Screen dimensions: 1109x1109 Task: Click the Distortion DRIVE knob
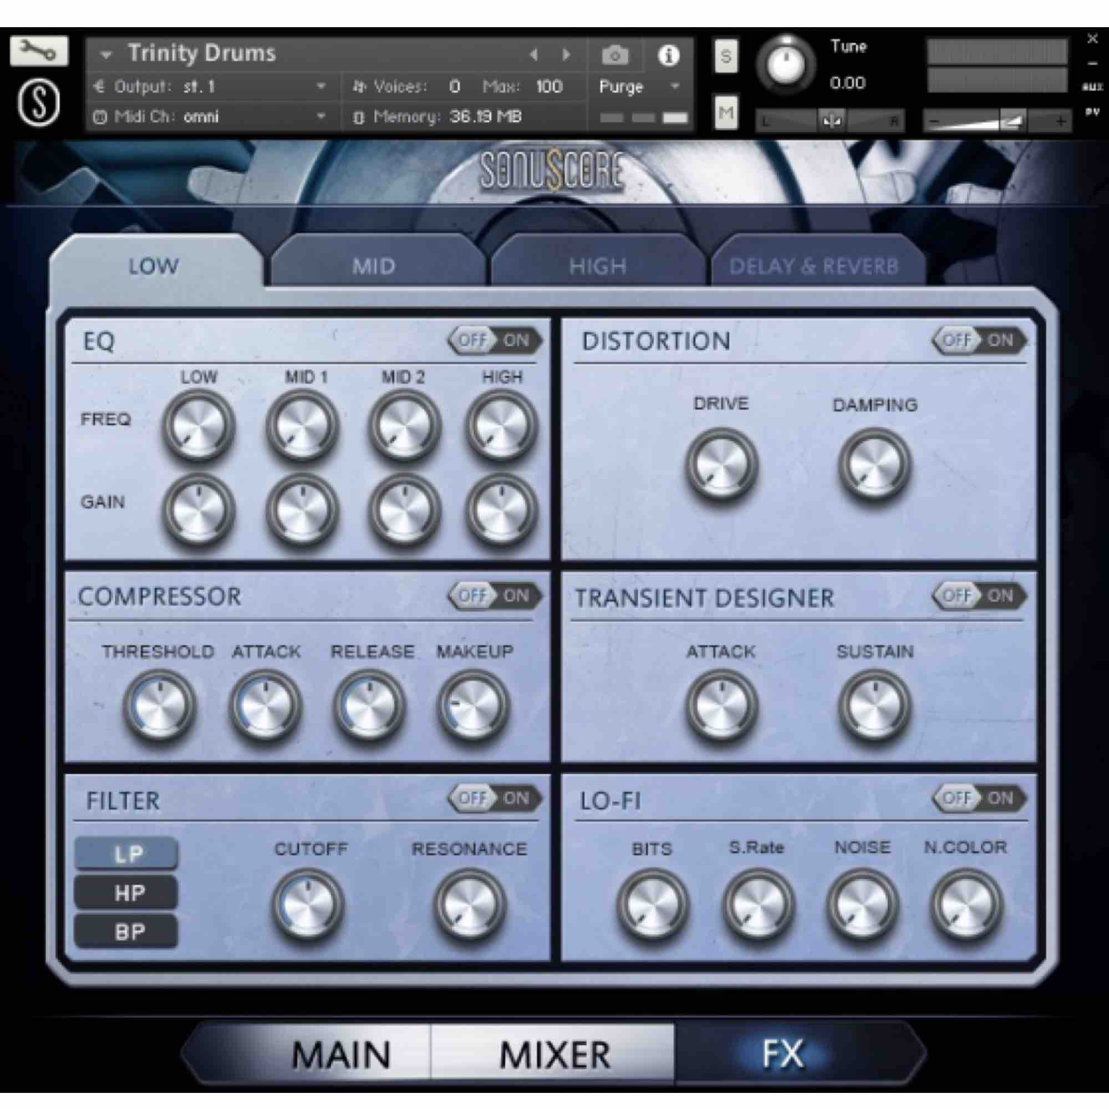(x=721, y=464)
